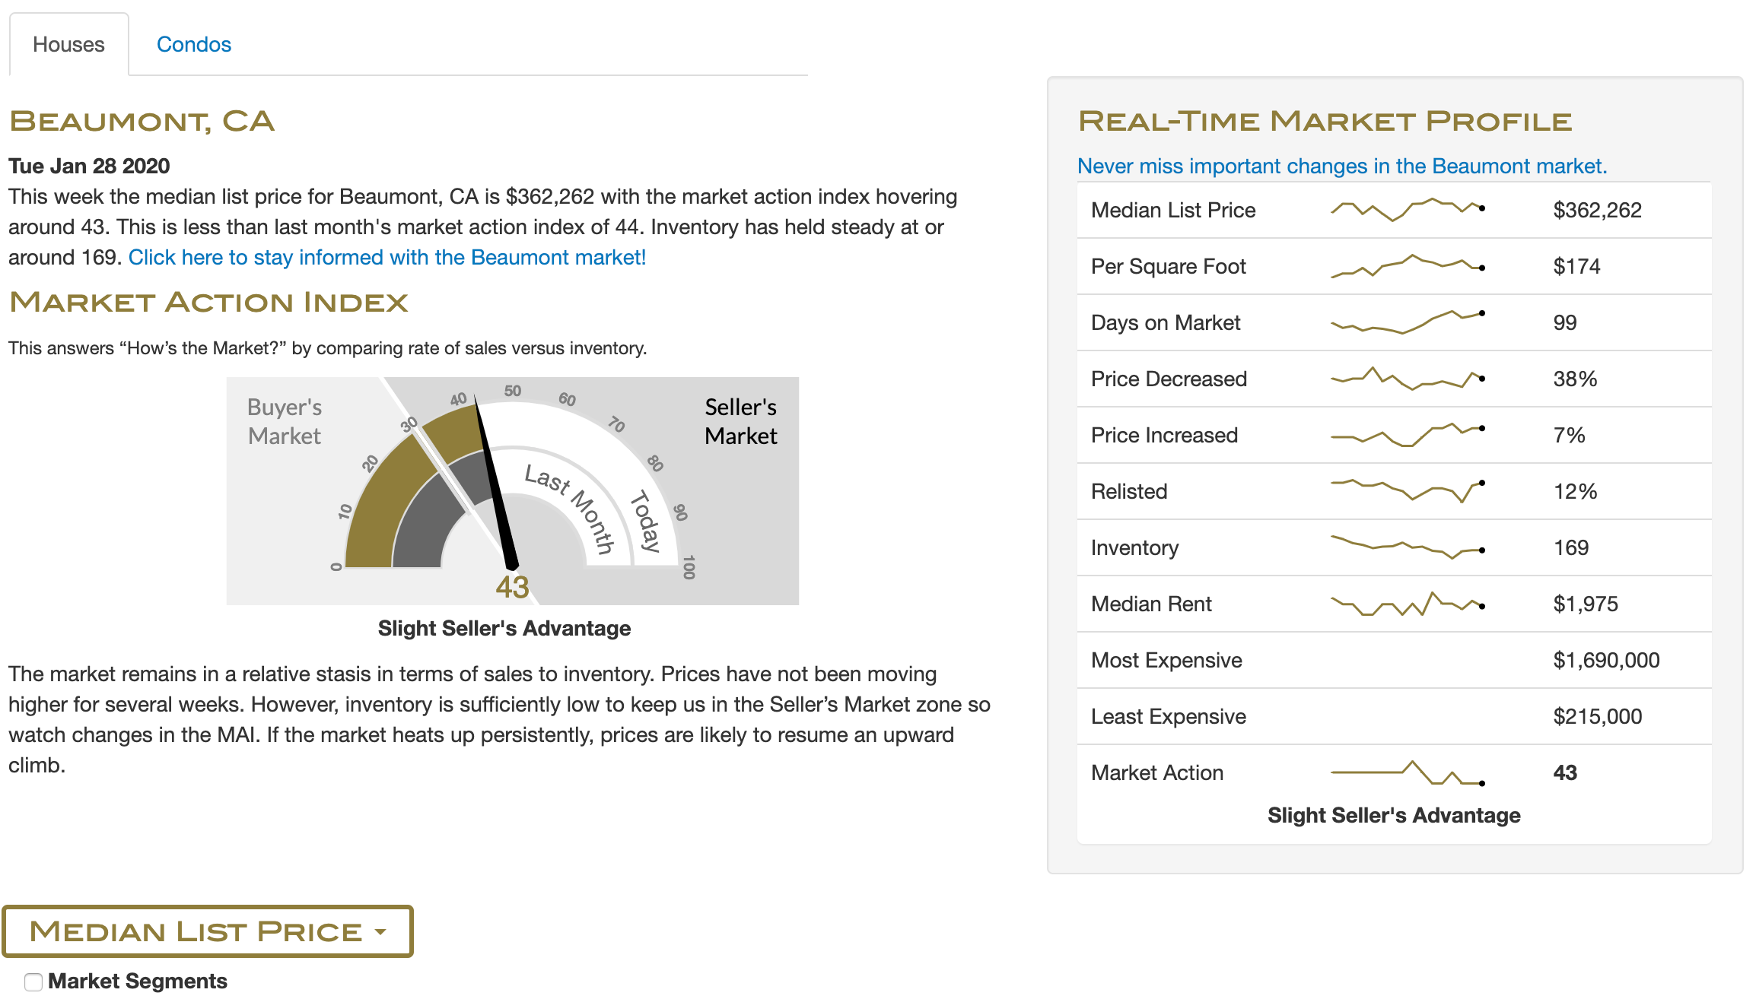Select the Most Expensive row label
Screen dimensions: 1756x999
1166,660
